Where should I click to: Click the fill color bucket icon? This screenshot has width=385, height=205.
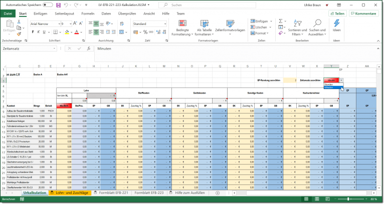tap(67, 32)
